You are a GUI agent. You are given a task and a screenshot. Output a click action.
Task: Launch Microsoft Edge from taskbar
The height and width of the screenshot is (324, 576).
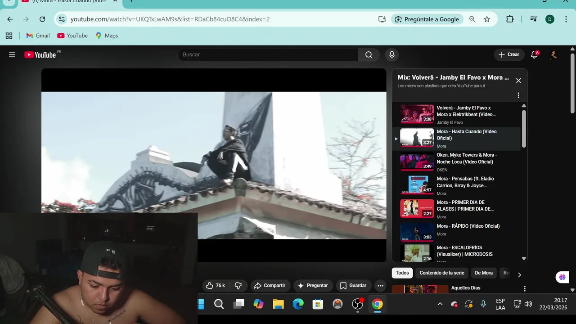[x=298, y=304]
